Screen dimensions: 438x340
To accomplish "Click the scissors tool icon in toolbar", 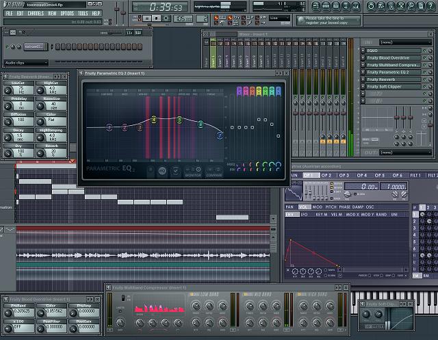I will [401, 6].
